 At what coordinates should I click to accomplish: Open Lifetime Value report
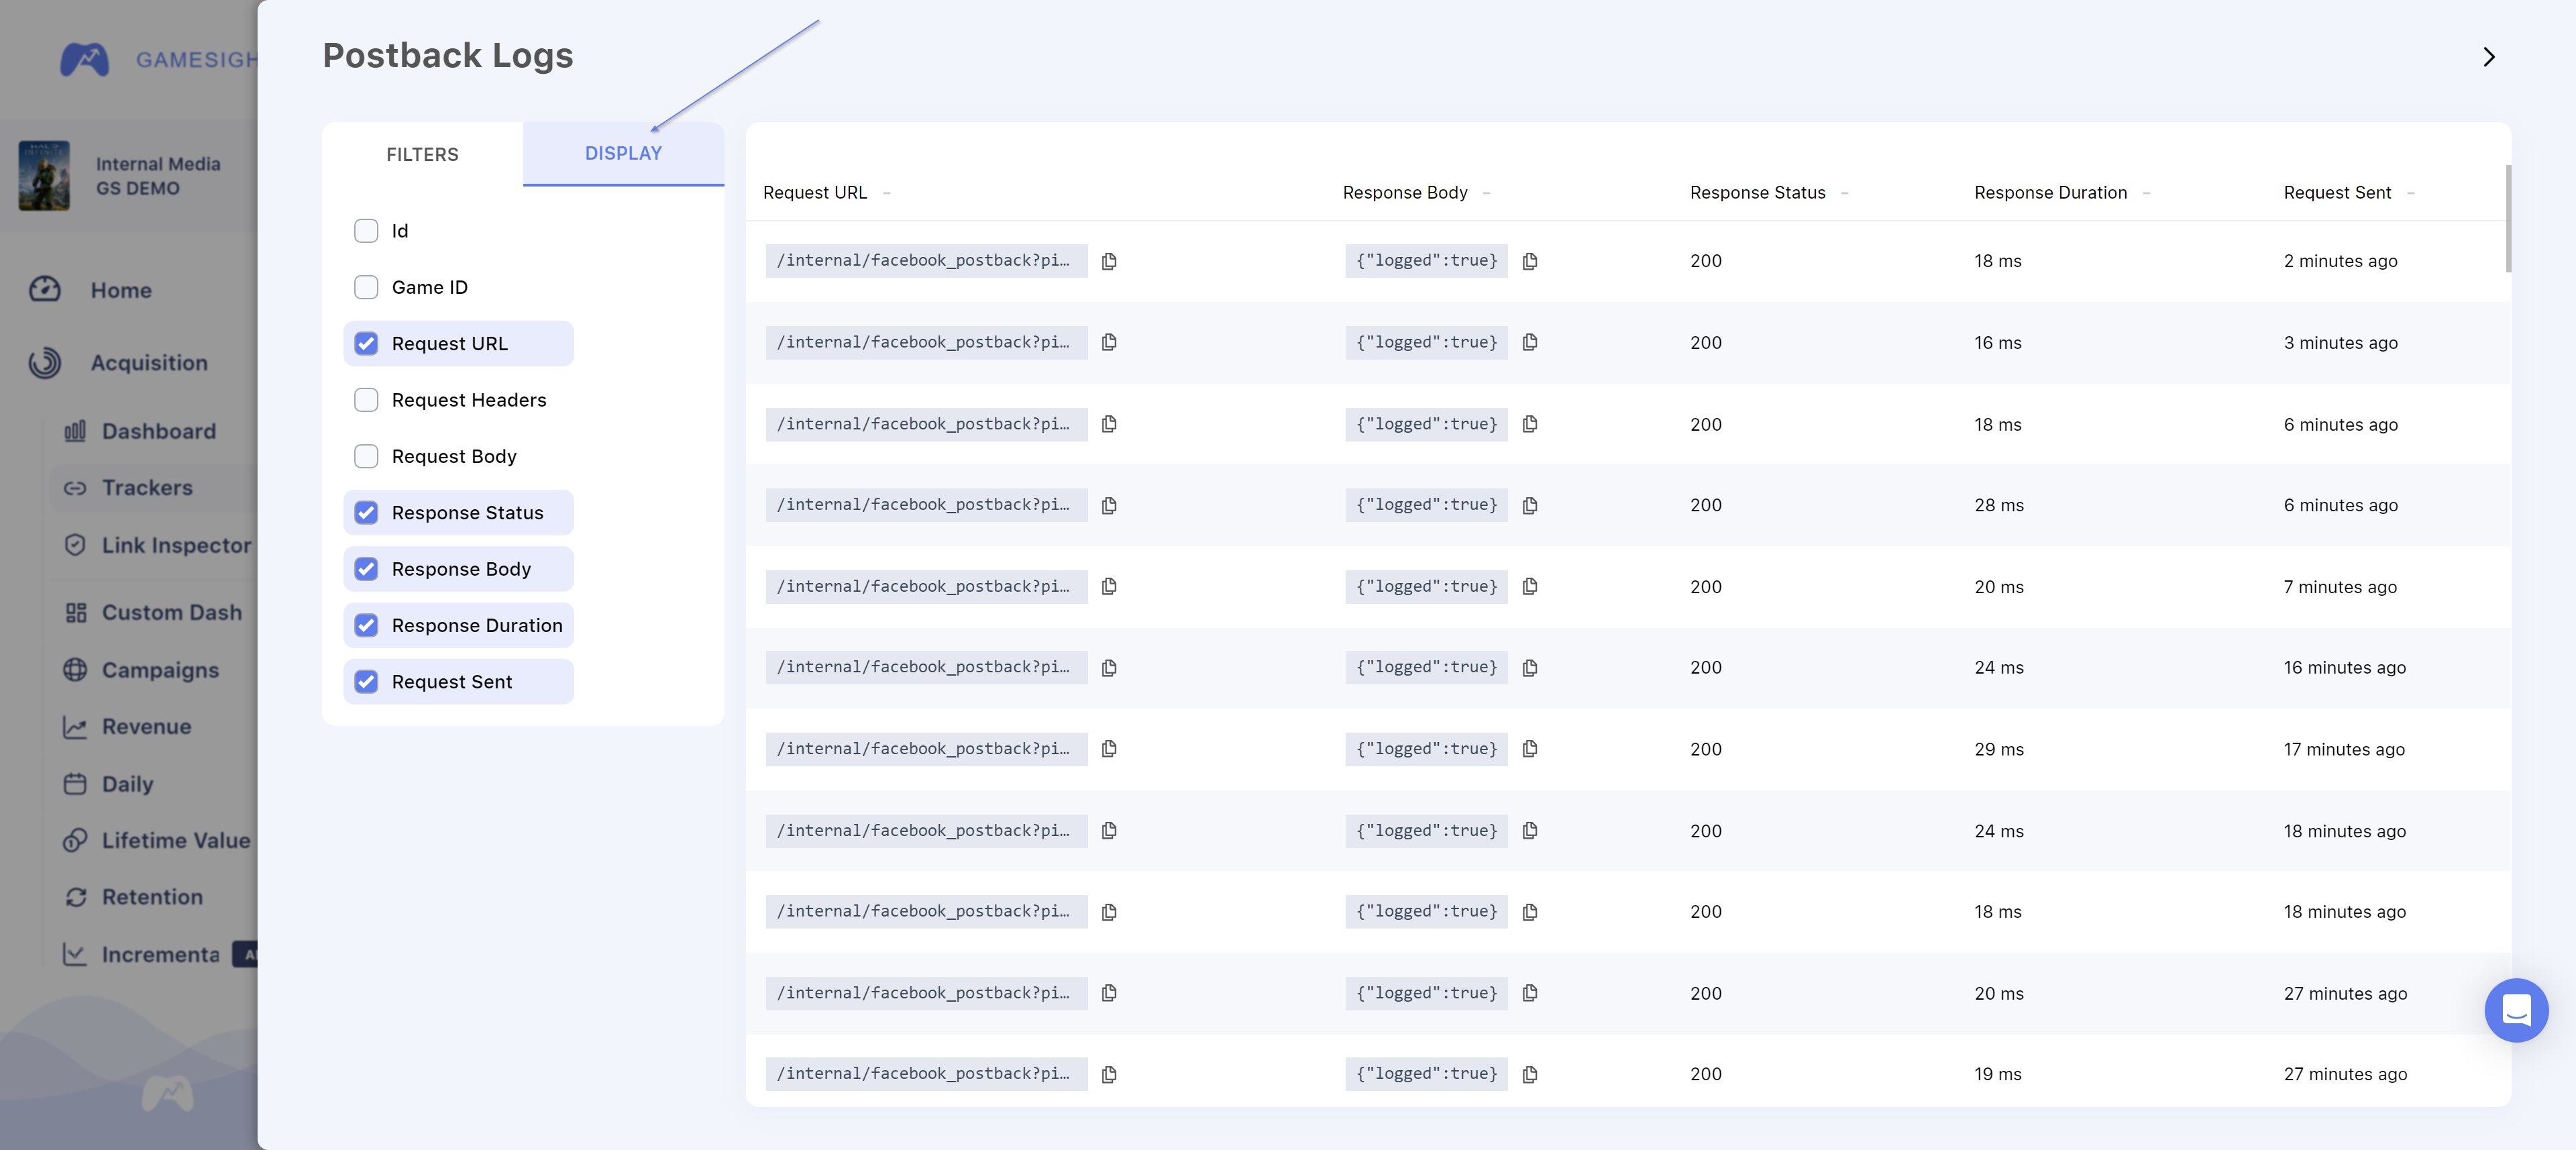click(x=176, y=841)
